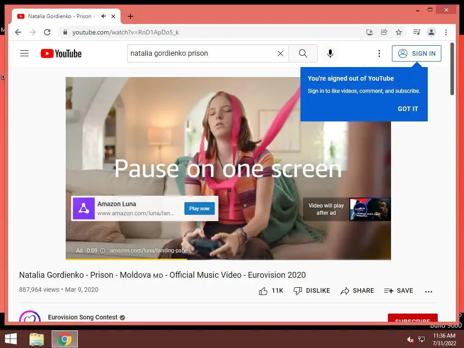Open Eurovision Song Contest channel name
This screenshot has width=464, height=348.
(82, 317)
